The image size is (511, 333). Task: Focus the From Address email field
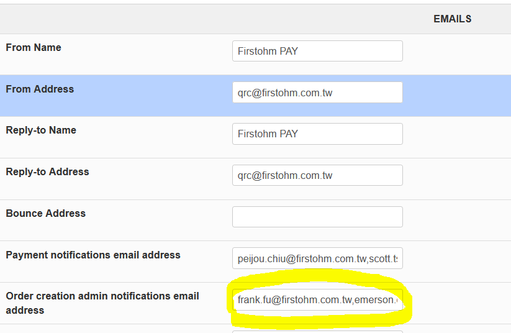coord(317,93)
